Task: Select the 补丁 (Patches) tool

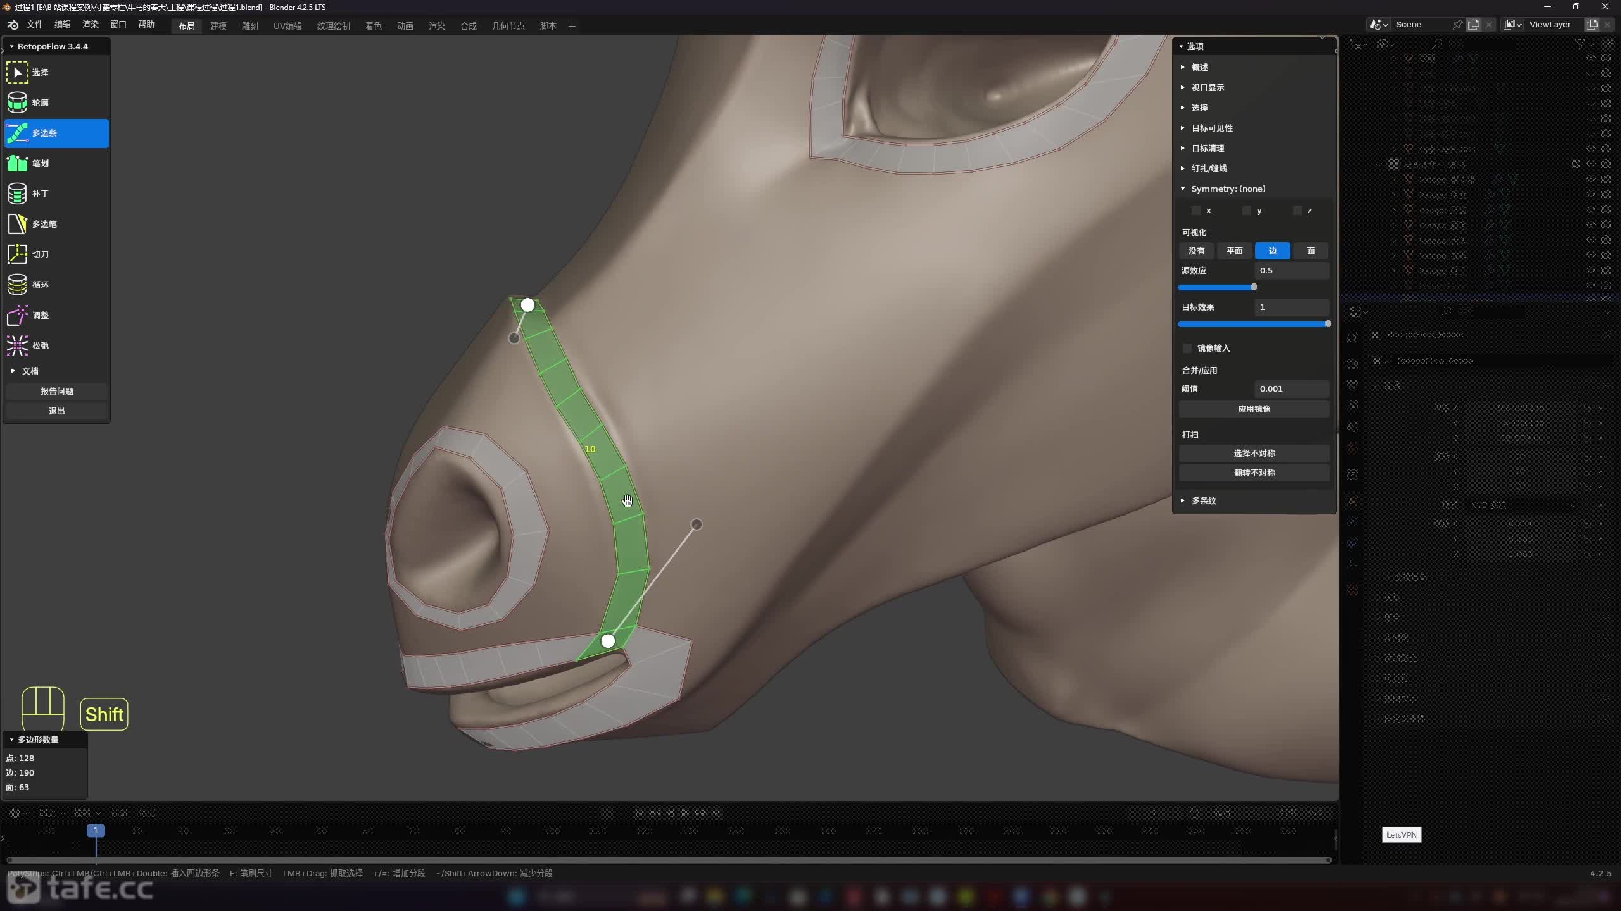Action: (x=39, y=194)
